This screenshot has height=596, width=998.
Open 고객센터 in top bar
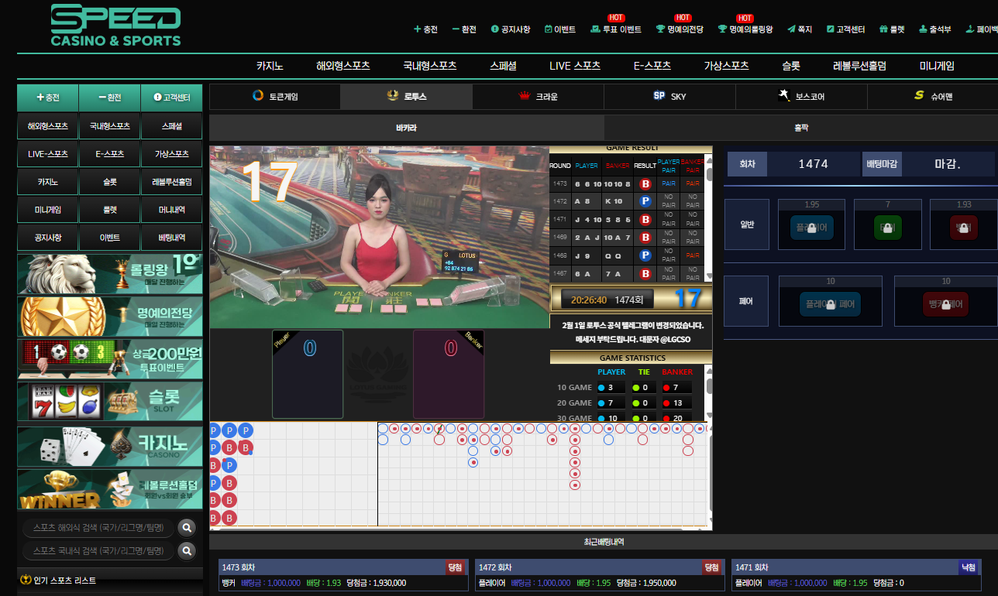point(845,29)
